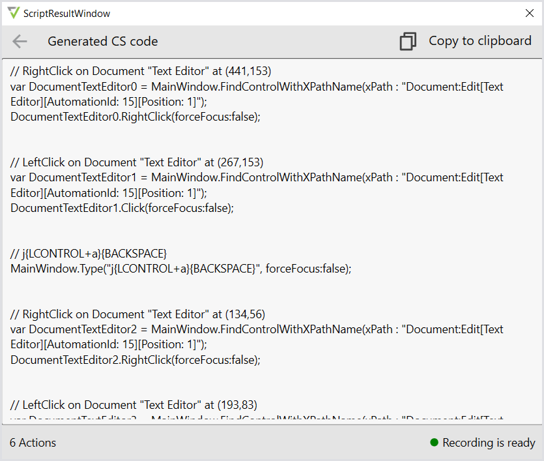Click the DocumentTextEditor0.RightClick code line
This screenshot has width=544, height=461.
click(x=136, y=117)
